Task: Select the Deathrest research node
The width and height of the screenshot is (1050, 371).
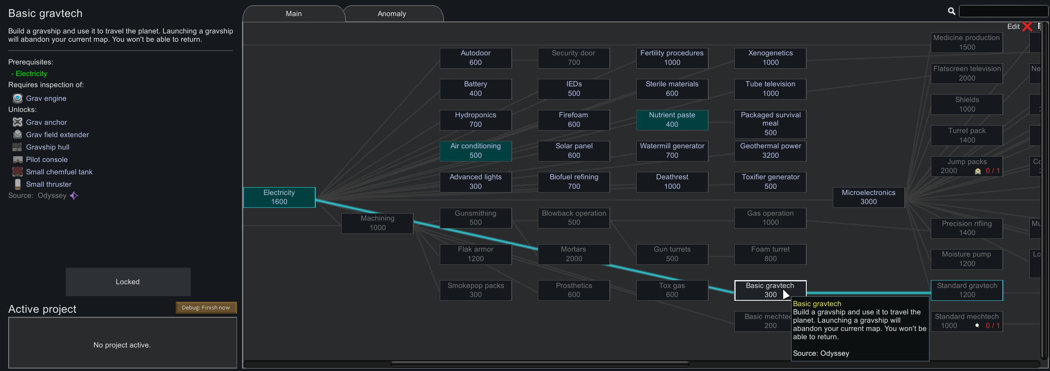Action: [x=672, y=182]
